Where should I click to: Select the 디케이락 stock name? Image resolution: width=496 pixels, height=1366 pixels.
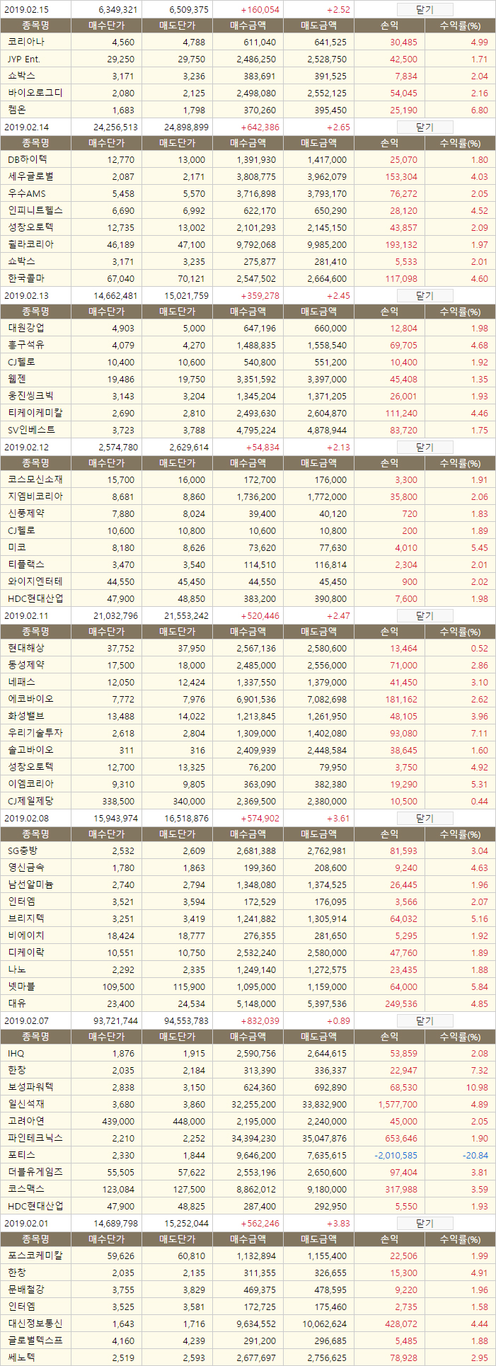[26, 952]
